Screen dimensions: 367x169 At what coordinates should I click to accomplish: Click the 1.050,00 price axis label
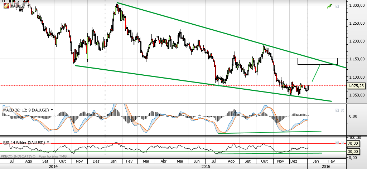click(x=357, y=95)
